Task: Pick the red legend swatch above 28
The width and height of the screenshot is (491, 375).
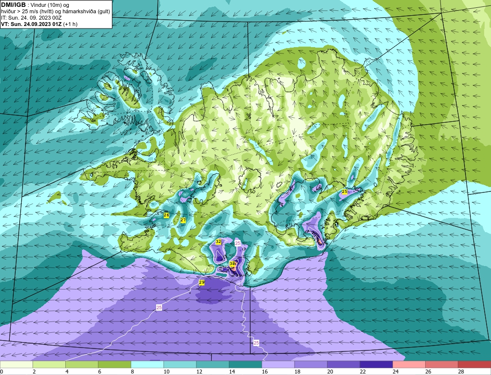Action: [474, 365]
